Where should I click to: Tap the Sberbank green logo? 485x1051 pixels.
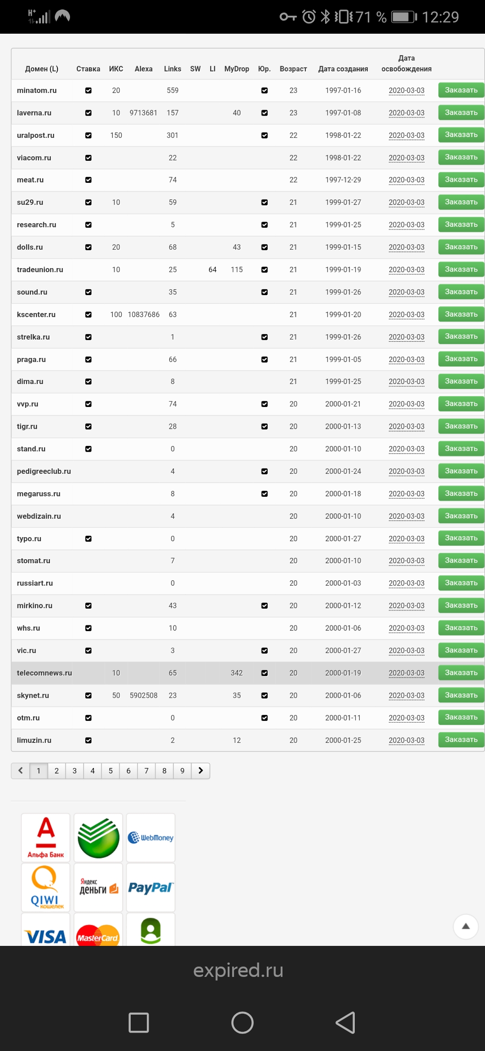(98, 837)
